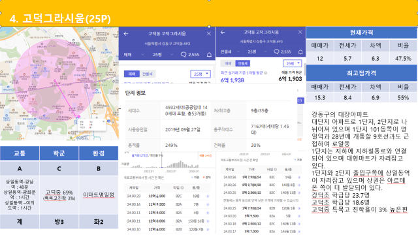Close the sale listing panel with X
The height and width of the screenshot is (235, 418).
pos(209,33)
